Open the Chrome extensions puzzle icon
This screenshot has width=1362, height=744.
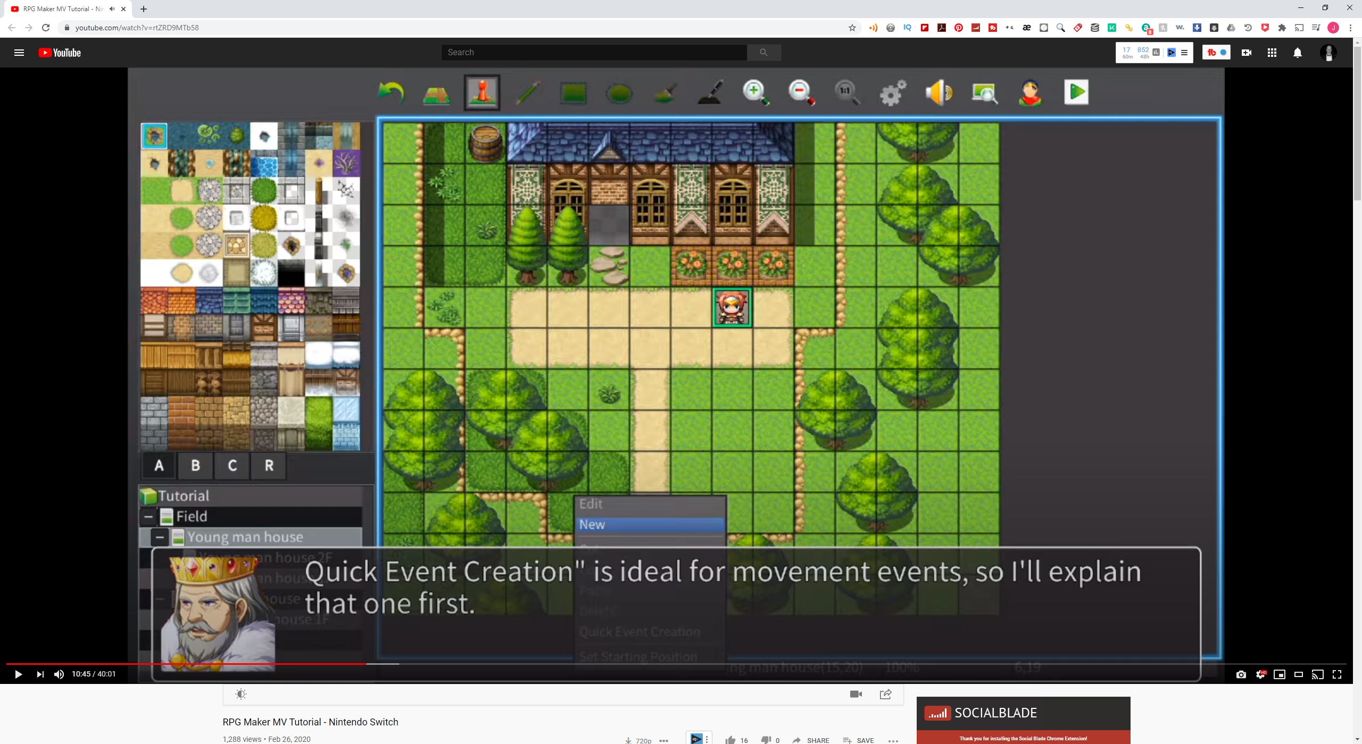pyautogui.click(x=1282, y=28)
